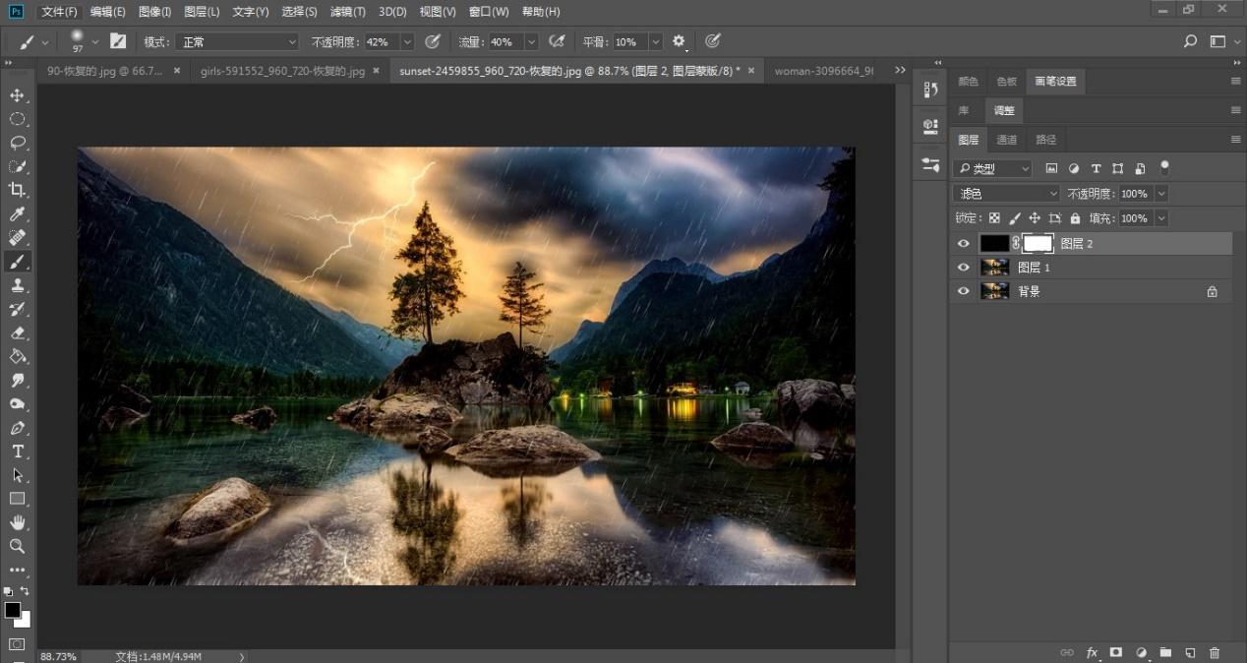Select the Hand tool

point(17,522)
